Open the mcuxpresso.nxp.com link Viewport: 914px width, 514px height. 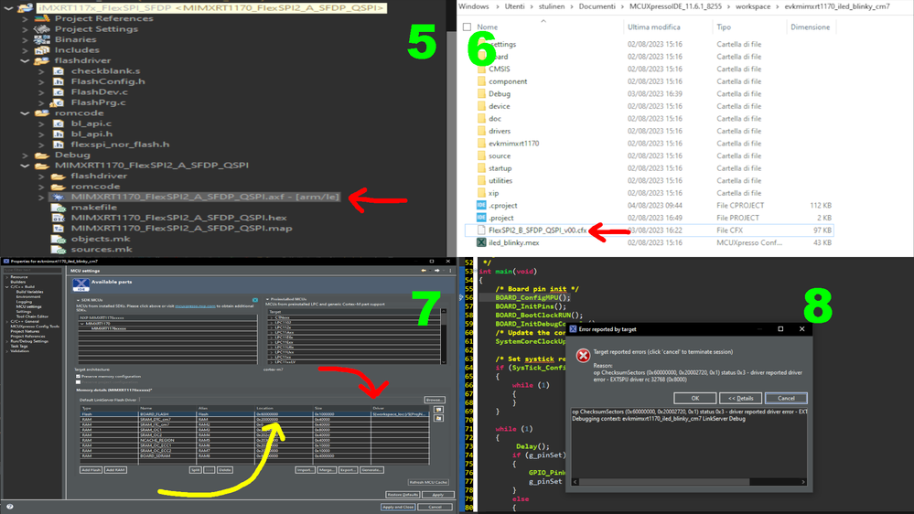[195, 306]
